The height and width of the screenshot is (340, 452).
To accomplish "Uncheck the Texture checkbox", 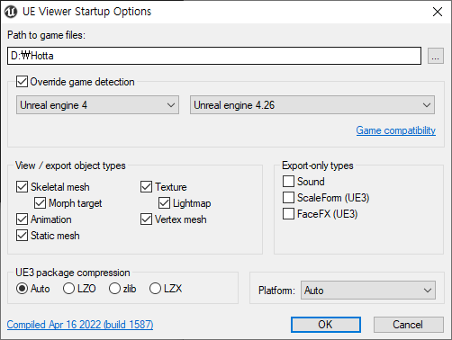I will (146, 187).
